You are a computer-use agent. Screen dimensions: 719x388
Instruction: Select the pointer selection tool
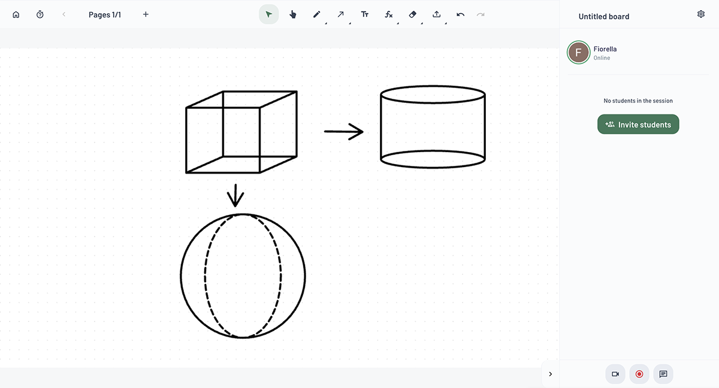click(x=268, y=14)
